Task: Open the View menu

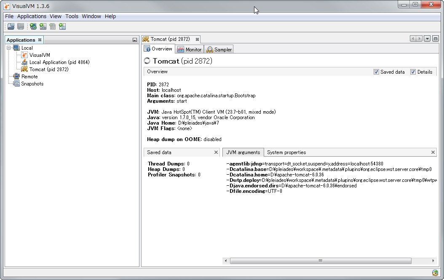Action: click(x=56, y=16)
